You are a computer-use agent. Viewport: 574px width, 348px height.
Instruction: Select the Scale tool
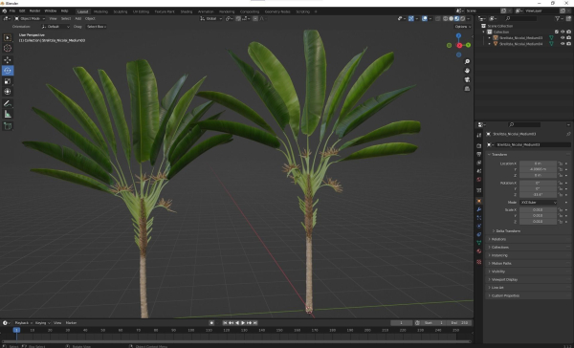click(8, 81)
